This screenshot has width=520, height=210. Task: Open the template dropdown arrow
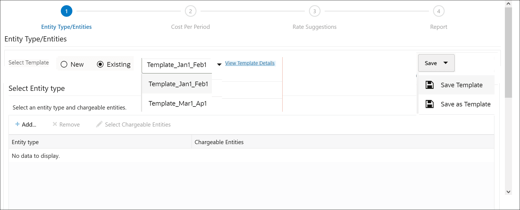click(x=219, y=65)
